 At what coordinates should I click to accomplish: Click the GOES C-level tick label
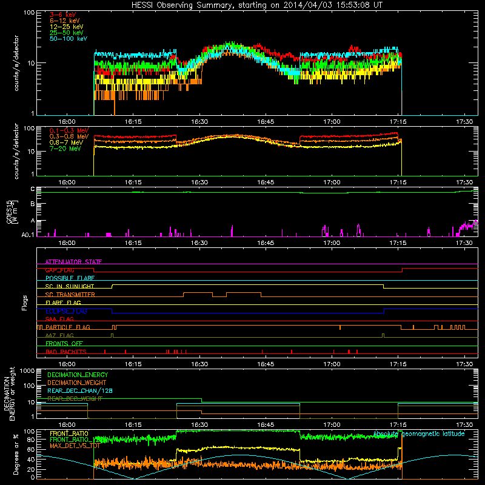(33, 189)
